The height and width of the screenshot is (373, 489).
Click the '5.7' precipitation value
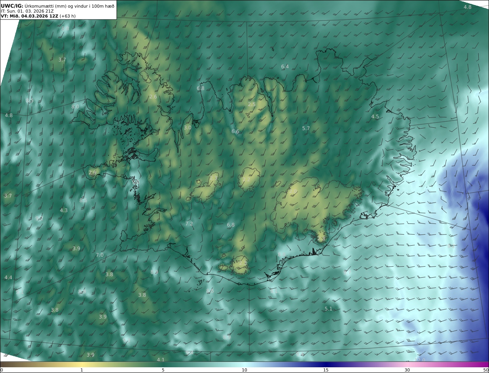point(306,128)
